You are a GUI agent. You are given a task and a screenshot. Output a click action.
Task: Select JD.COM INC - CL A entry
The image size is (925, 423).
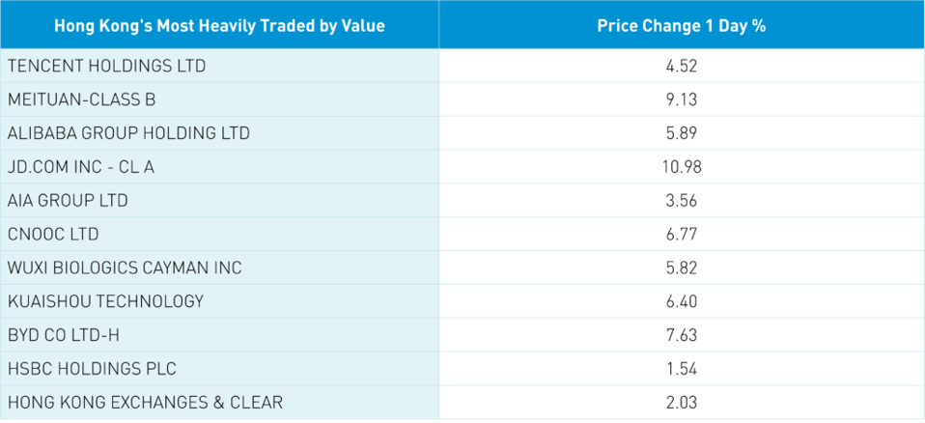[x=81, y=167]
